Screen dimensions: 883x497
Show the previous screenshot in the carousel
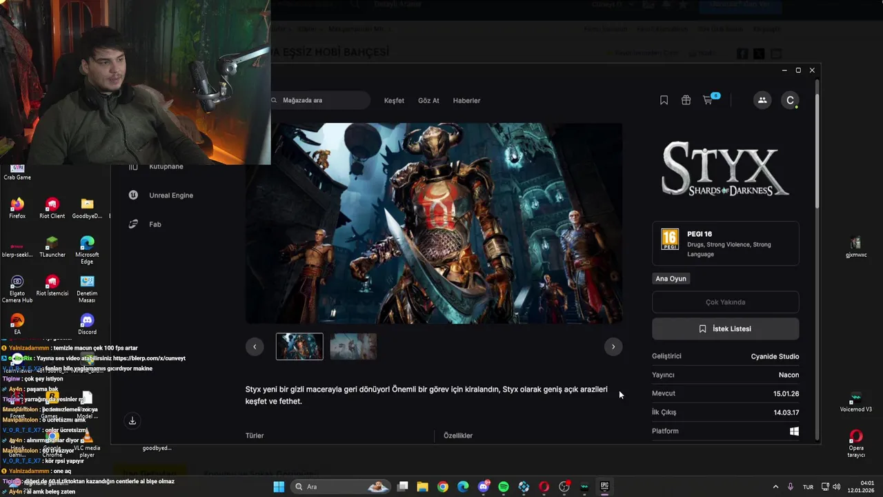[255, 347]
